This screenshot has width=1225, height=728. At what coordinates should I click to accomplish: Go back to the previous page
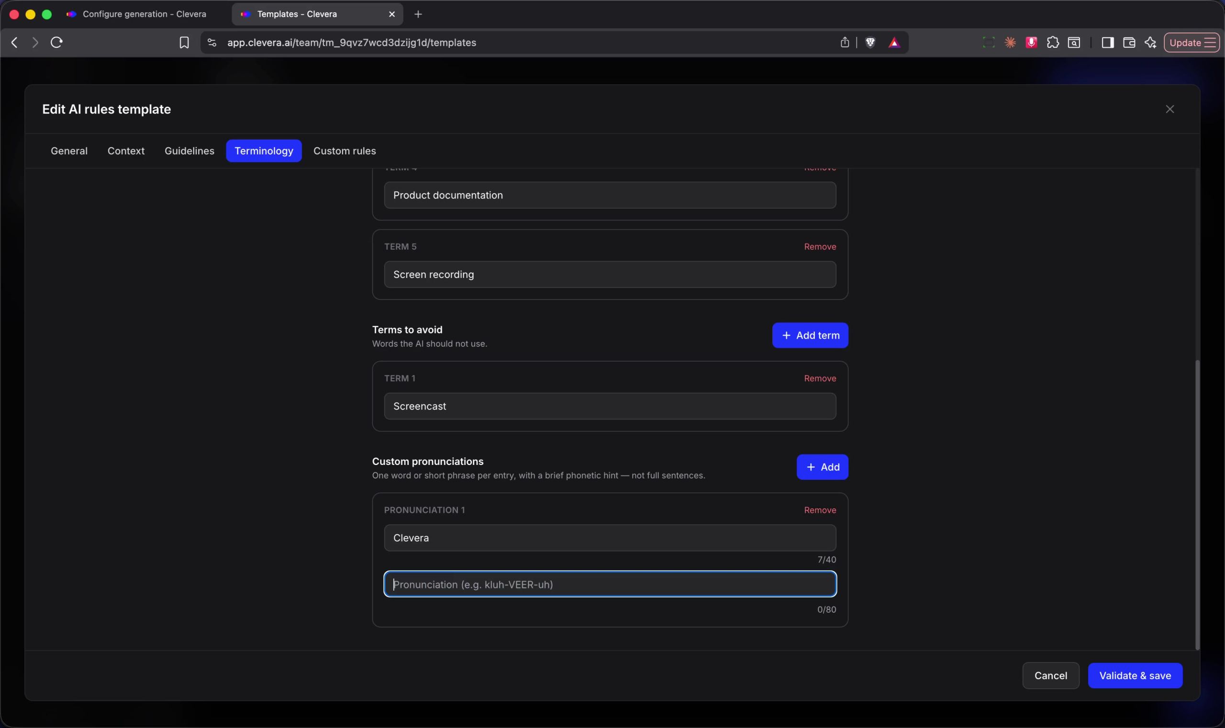coord(15,43)
